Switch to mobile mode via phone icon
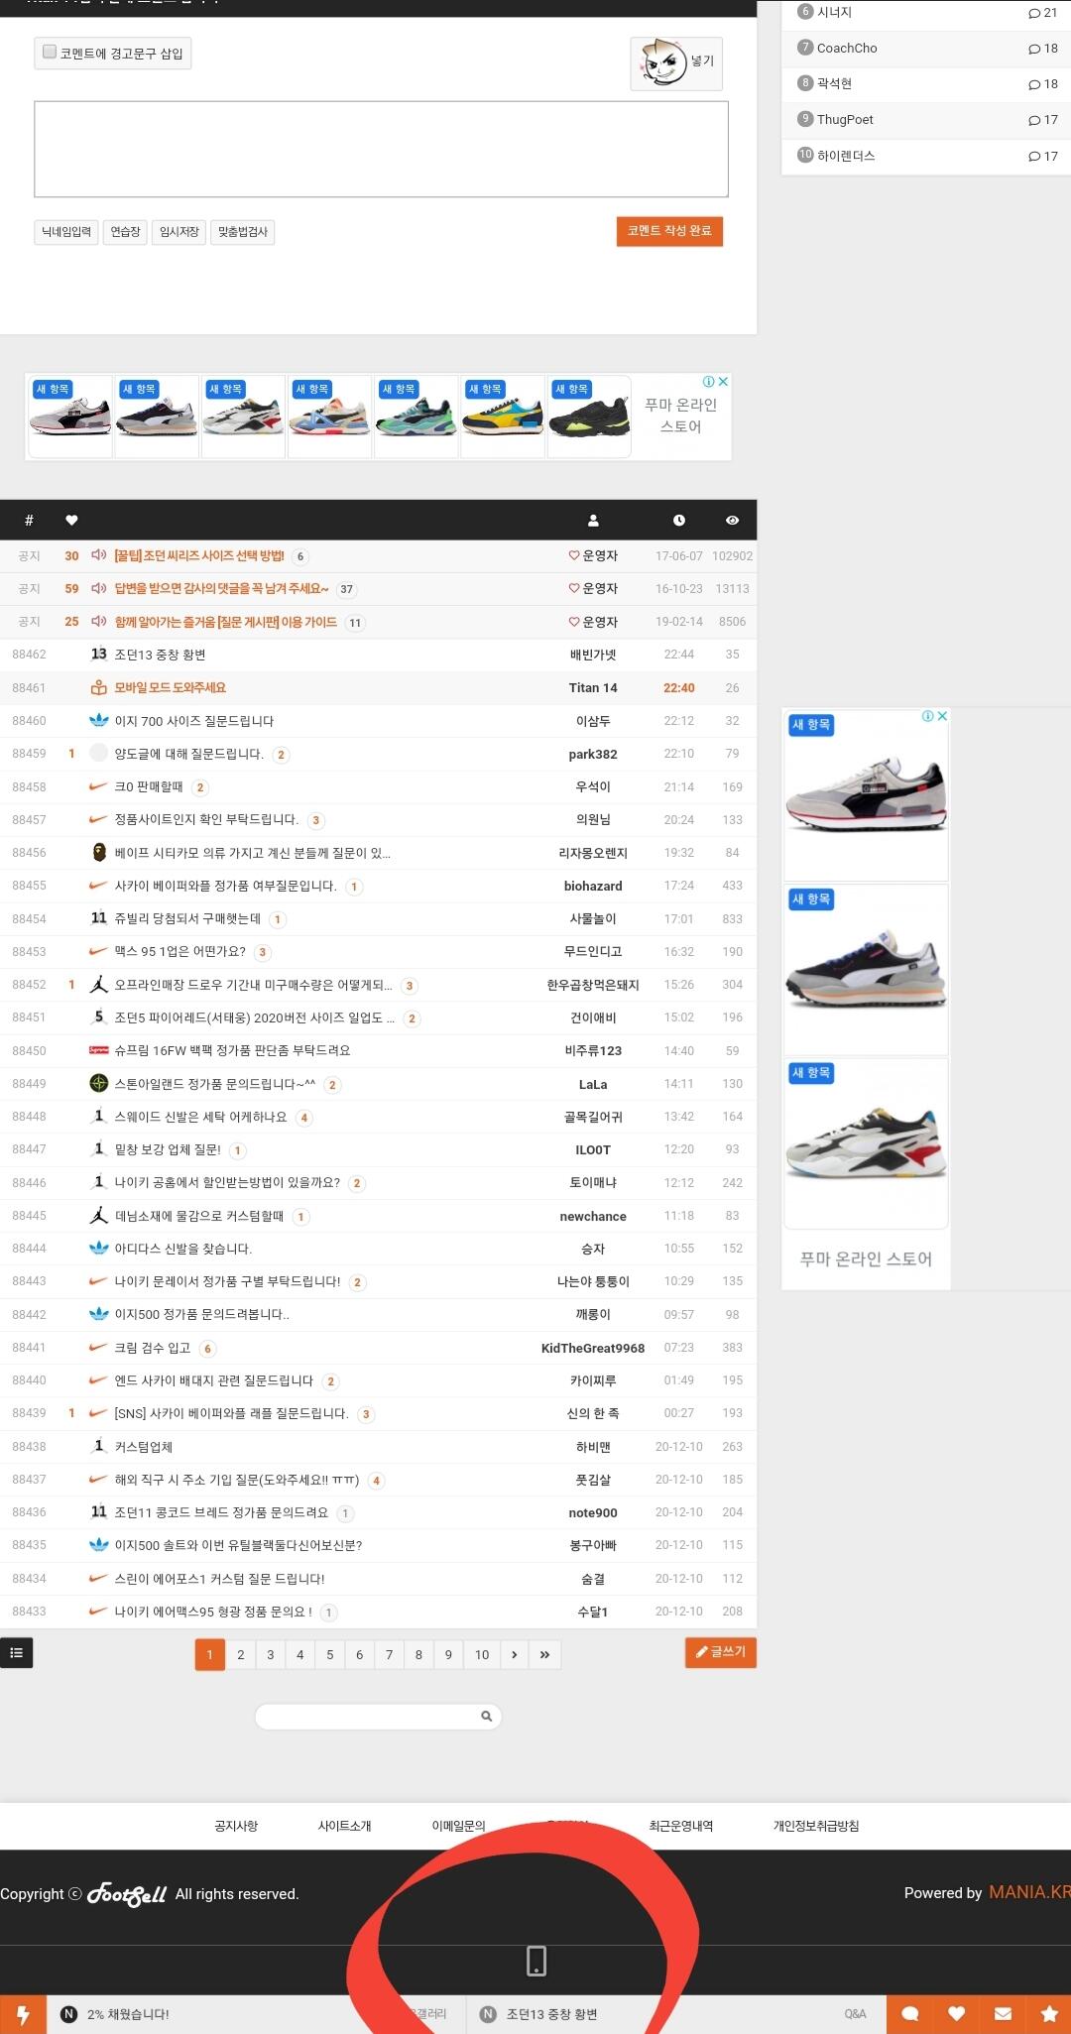This screenshot has width=1071, height=2034. pyautogui.click(x=536, y=1961)
